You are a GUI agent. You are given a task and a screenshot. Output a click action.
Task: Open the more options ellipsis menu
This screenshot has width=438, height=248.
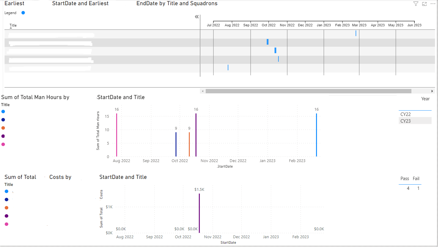(432, 4)
